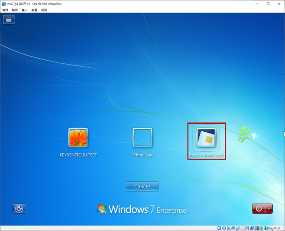The image size is (285, 231).
Task: Open the 機器 (Machine) menu
Action: coord(5,10)
